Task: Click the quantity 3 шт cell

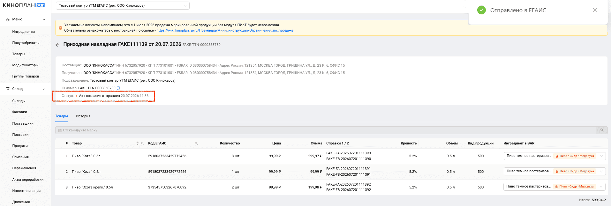Action: tap(236, 156)
